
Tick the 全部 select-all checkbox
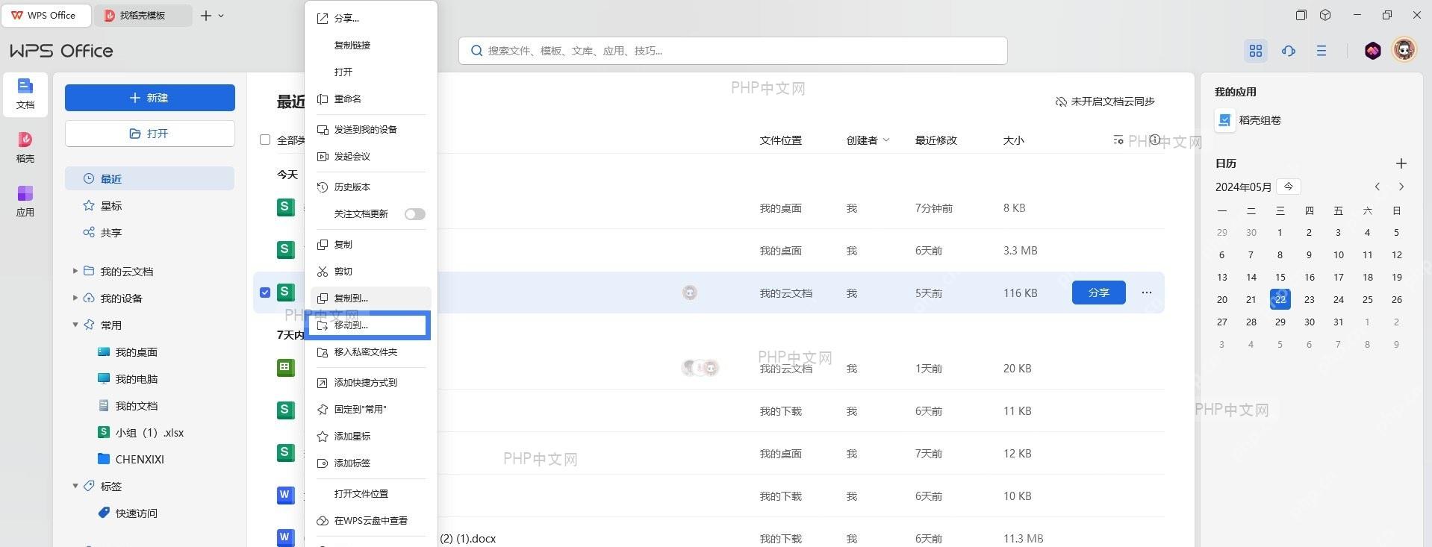[265, 140]
